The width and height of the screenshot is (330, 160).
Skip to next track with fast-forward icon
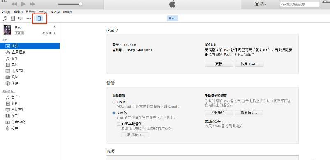(32, 4)
